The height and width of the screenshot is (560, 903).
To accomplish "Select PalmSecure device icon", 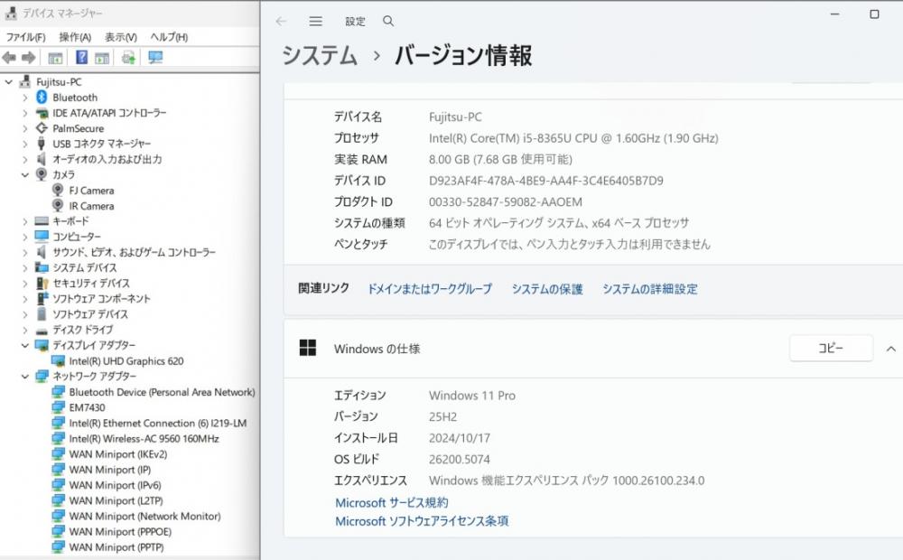I will 42,128.
